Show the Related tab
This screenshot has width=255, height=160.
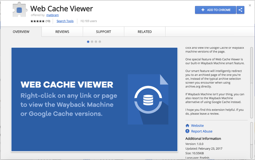145,32
